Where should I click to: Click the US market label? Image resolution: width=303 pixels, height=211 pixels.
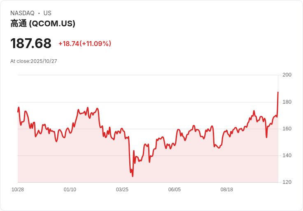(x=47, y=13)
